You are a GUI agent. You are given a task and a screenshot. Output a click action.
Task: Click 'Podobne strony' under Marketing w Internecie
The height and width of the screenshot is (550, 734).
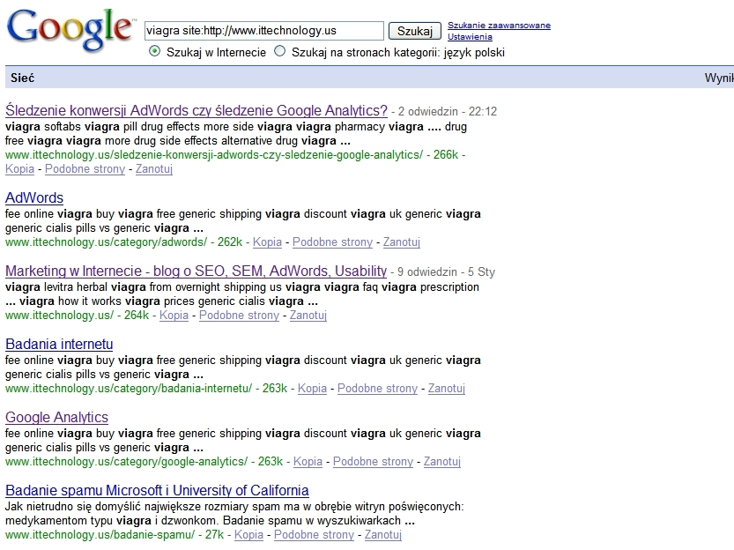[x=239, y=316]
